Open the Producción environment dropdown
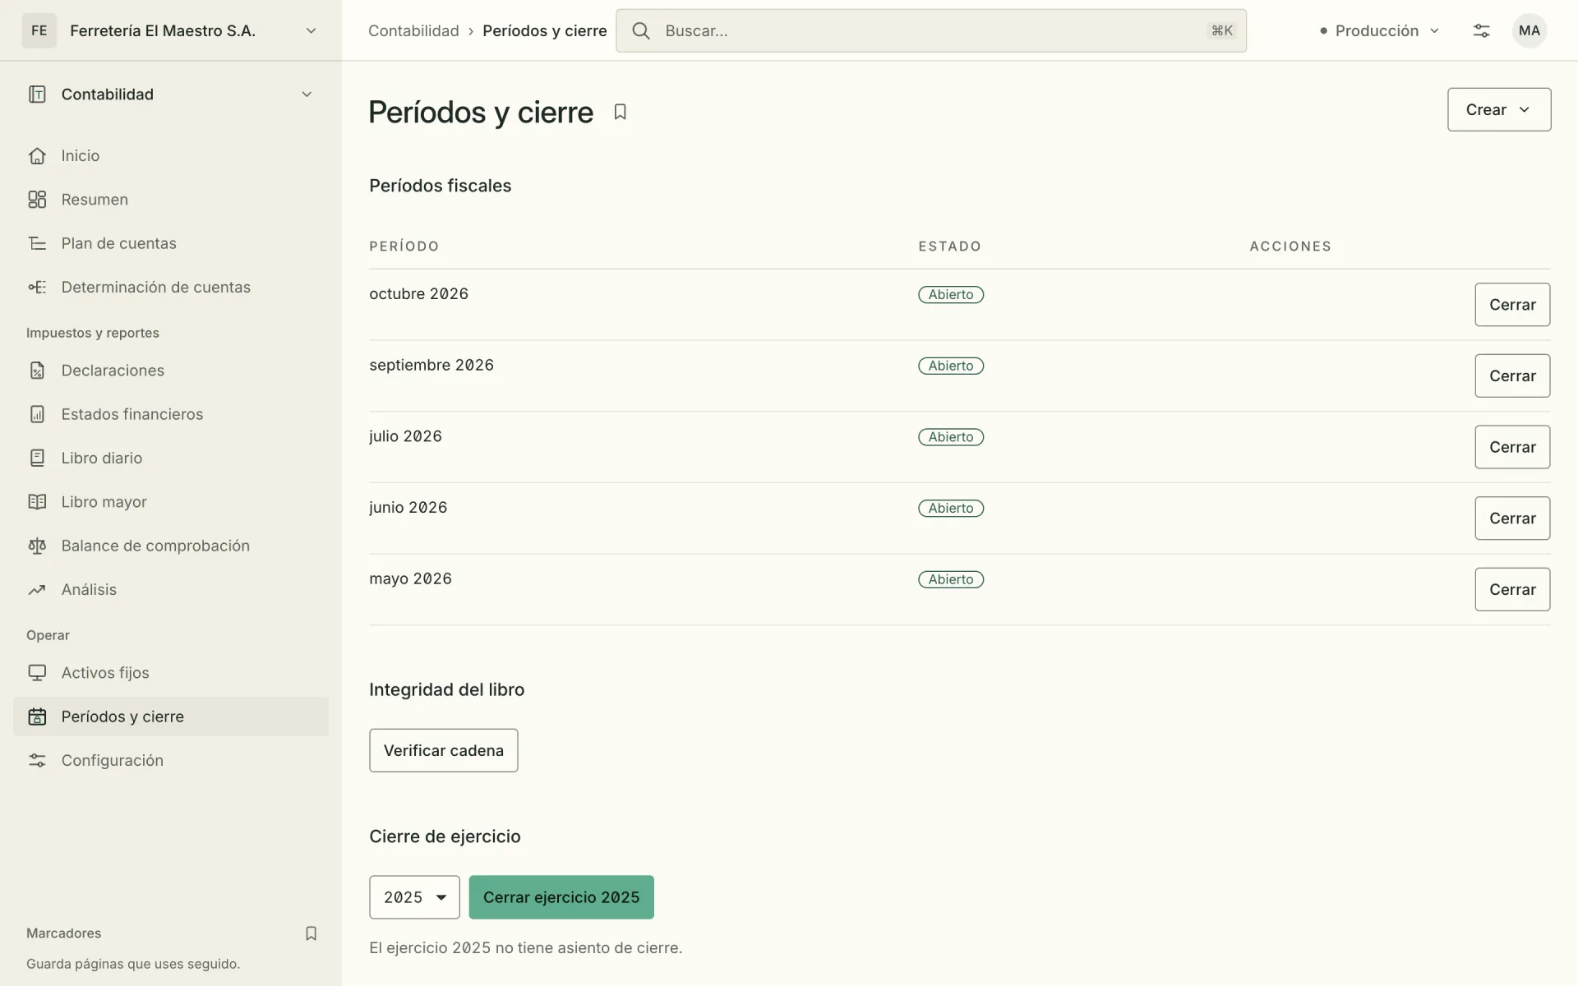Image resolution: width=1578 pixels, height=986 pixels. point(1380,30)
